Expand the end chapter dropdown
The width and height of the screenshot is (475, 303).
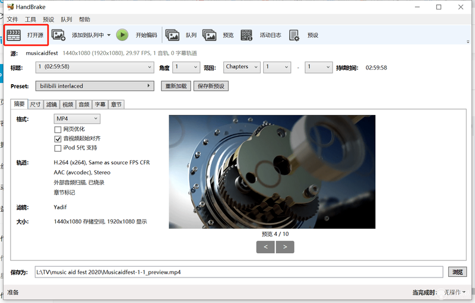pyautogui.click(x=319, y=67)
